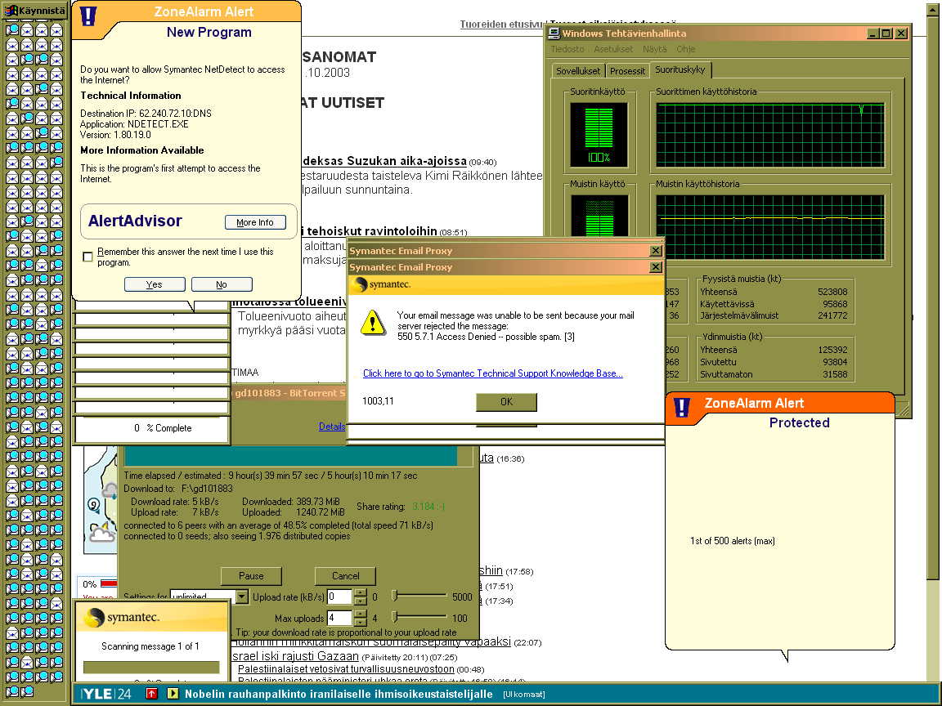942x706 pixels.
Task: Click the Tehtävienhallinta title bar icon
Action: click(554, 34)
